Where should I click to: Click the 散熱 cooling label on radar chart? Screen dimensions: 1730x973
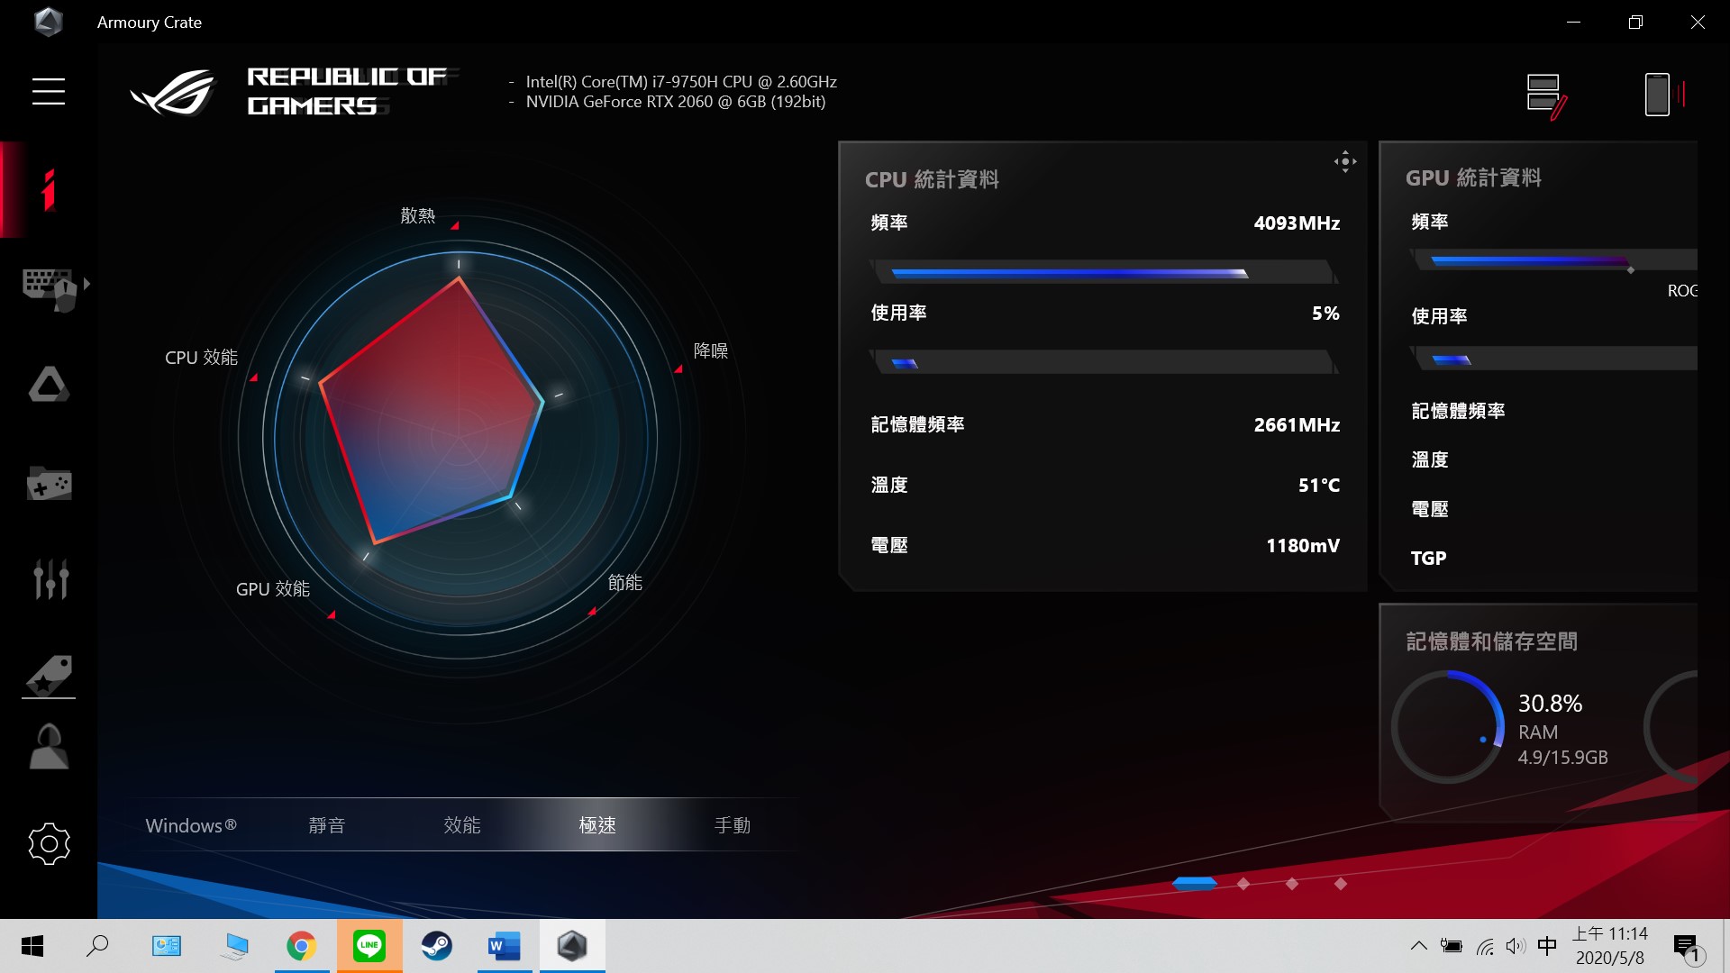(x=417, y=215)
